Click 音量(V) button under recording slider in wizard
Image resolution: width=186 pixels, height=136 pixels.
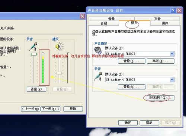(x=36, y=89)
